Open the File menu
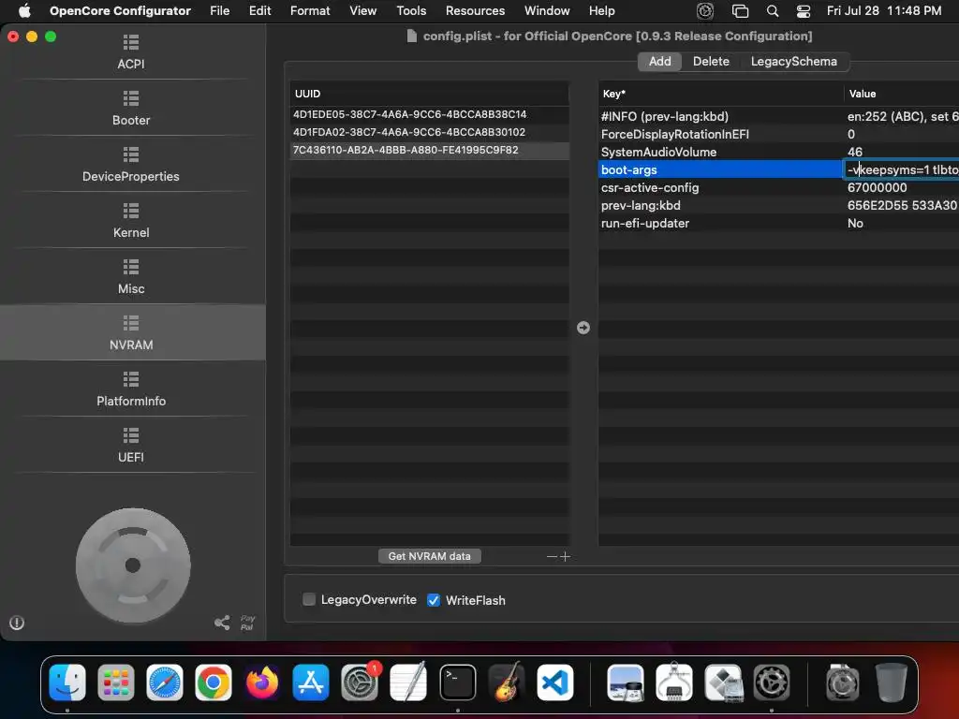Image resolution: width=959 pixels, height=719 pixels. [219, 11]
